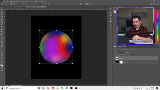Viewport: 160px width, 90px height.
Task: Click the hue spectrum slider bar
Action: [157, 26]
